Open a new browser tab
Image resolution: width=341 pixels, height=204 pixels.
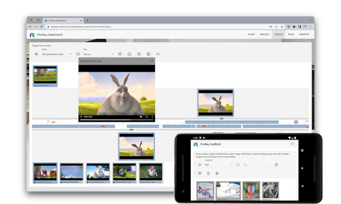pos(87,21)
